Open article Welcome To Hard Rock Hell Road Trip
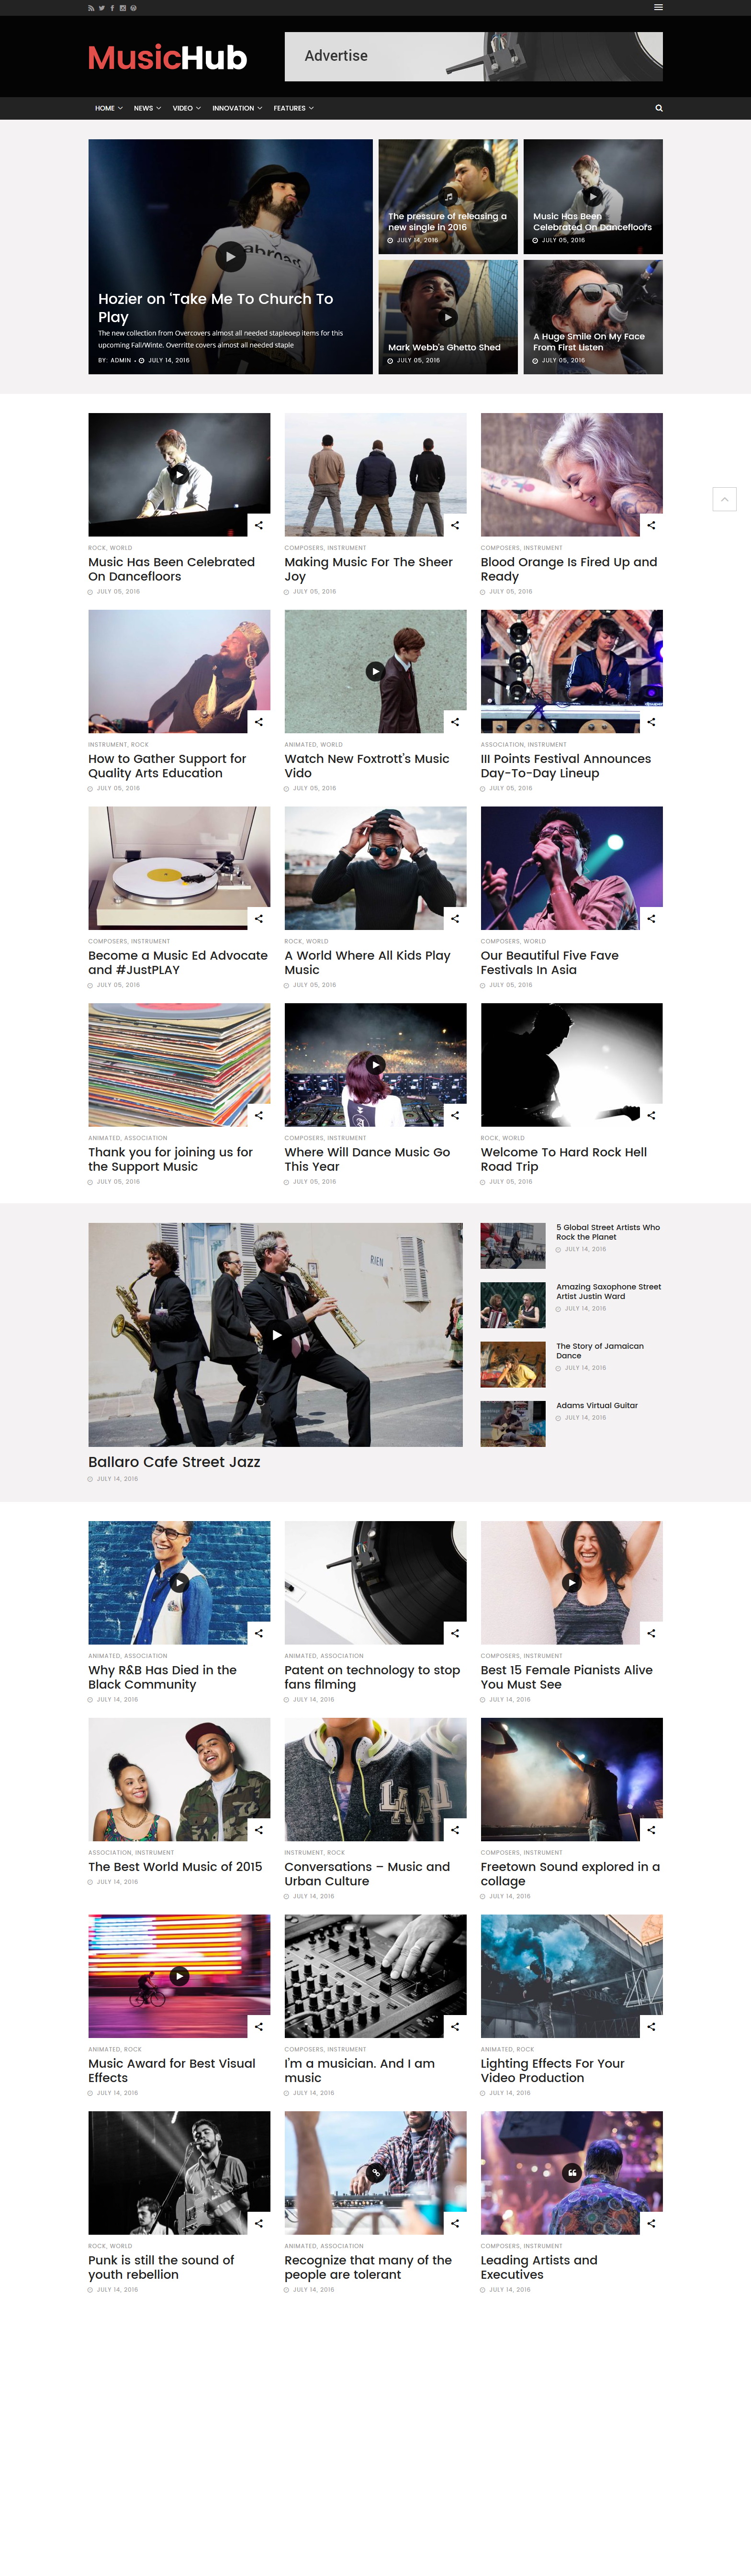 coord(563,1159)
